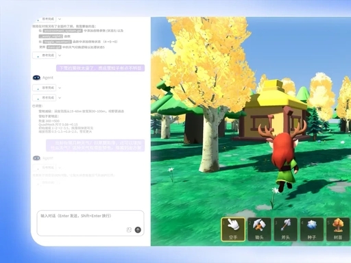This screenshot has width=351, height=263.
Task: Click the 已调整 heading text
Action: (38, 106)
